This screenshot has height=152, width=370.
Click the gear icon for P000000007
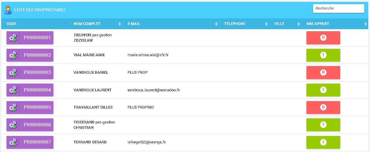point(13,142)
